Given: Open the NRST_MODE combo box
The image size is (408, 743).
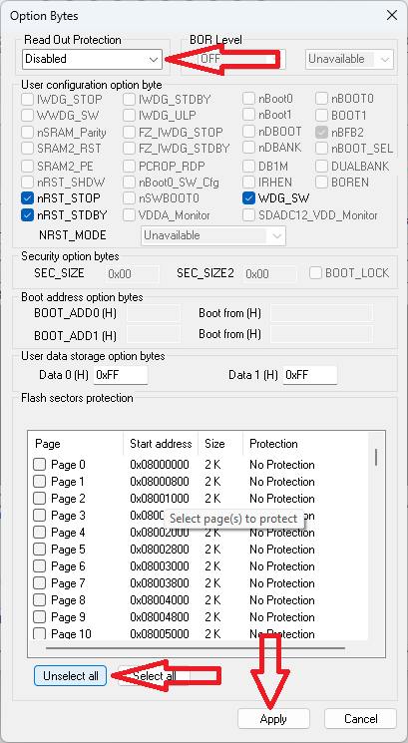Looking at the screenshot, I should click(213, 235).
